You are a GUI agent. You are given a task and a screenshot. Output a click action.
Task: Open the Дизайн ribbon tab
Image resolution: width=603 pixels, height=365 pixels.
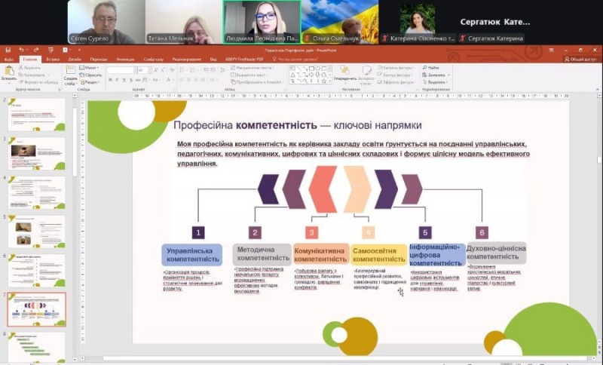point(74,58)
